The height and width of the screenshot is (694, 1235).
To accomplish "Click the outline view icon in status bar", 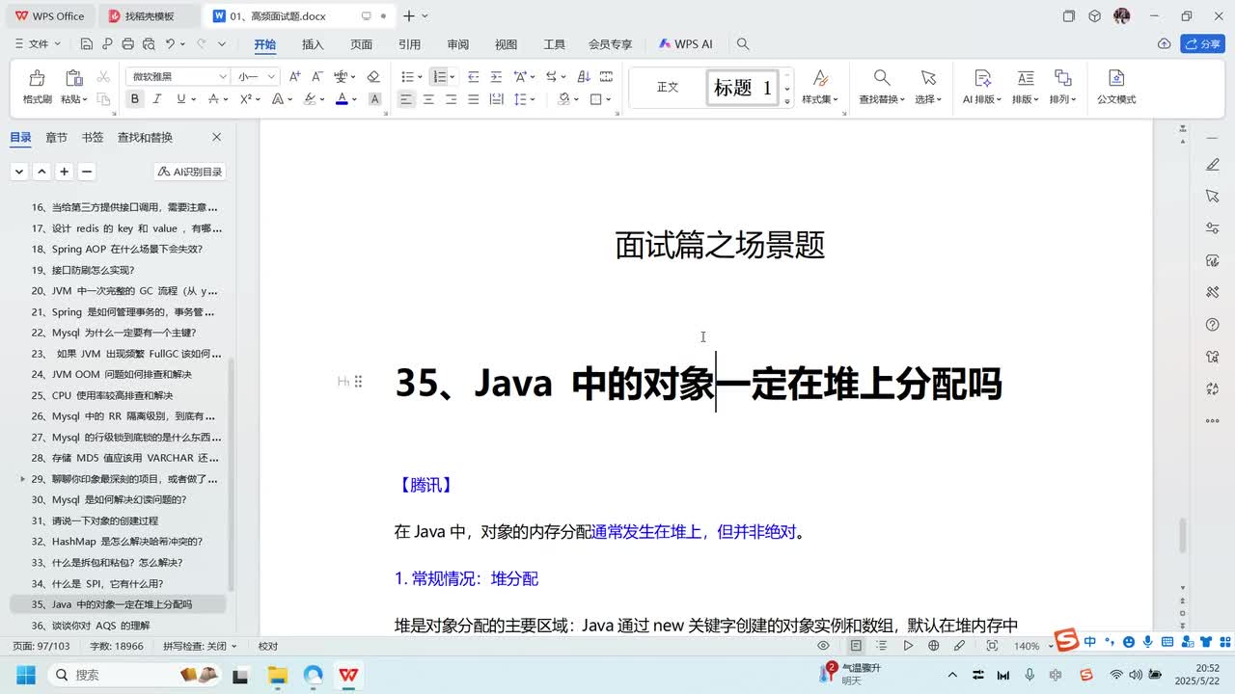I will pyautogui.click(x=882, y=646).
